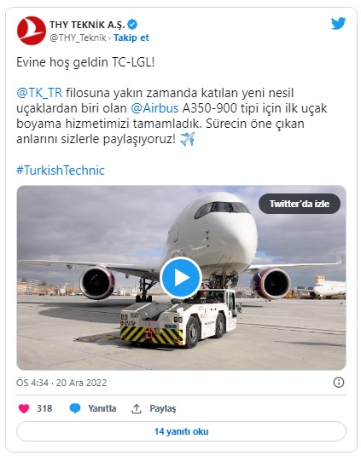Click the THY TEKNİK A.Ş. account name
Viewport: 361px width, 456px height.
click(x=87, y=25)
